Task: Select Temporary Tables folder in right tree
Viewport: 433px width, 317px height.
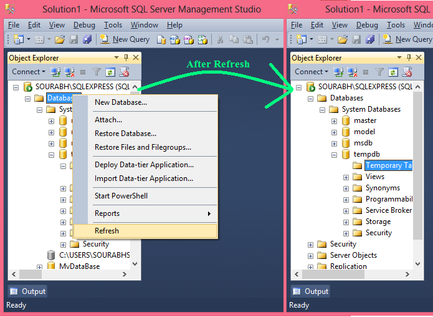Action: coord(389,165)
